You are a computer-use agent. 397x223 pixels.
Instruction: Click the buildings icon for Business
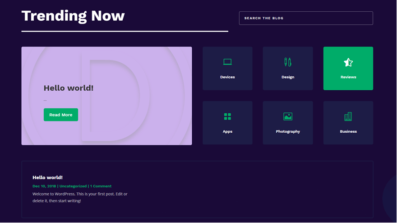[348, 116]
